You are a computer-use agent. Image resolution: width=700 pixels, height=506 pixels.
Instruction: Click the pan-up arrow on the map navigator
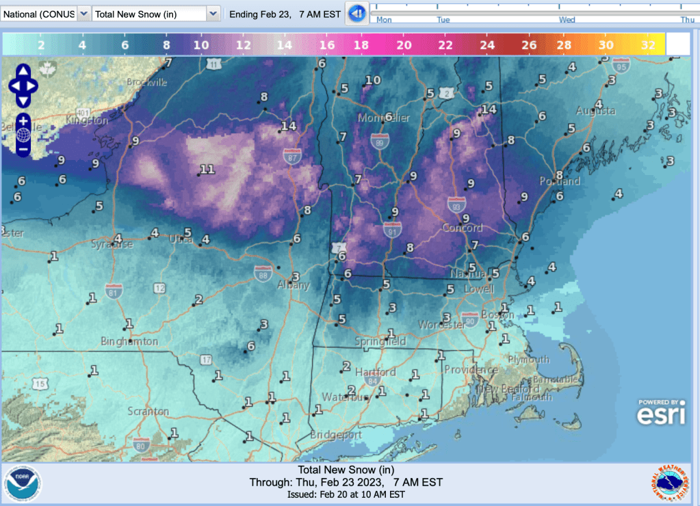point(23,70)
